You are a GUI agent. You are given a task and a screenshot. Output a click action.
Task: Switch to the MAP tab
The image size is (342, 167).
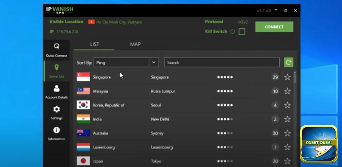(135, 44)
